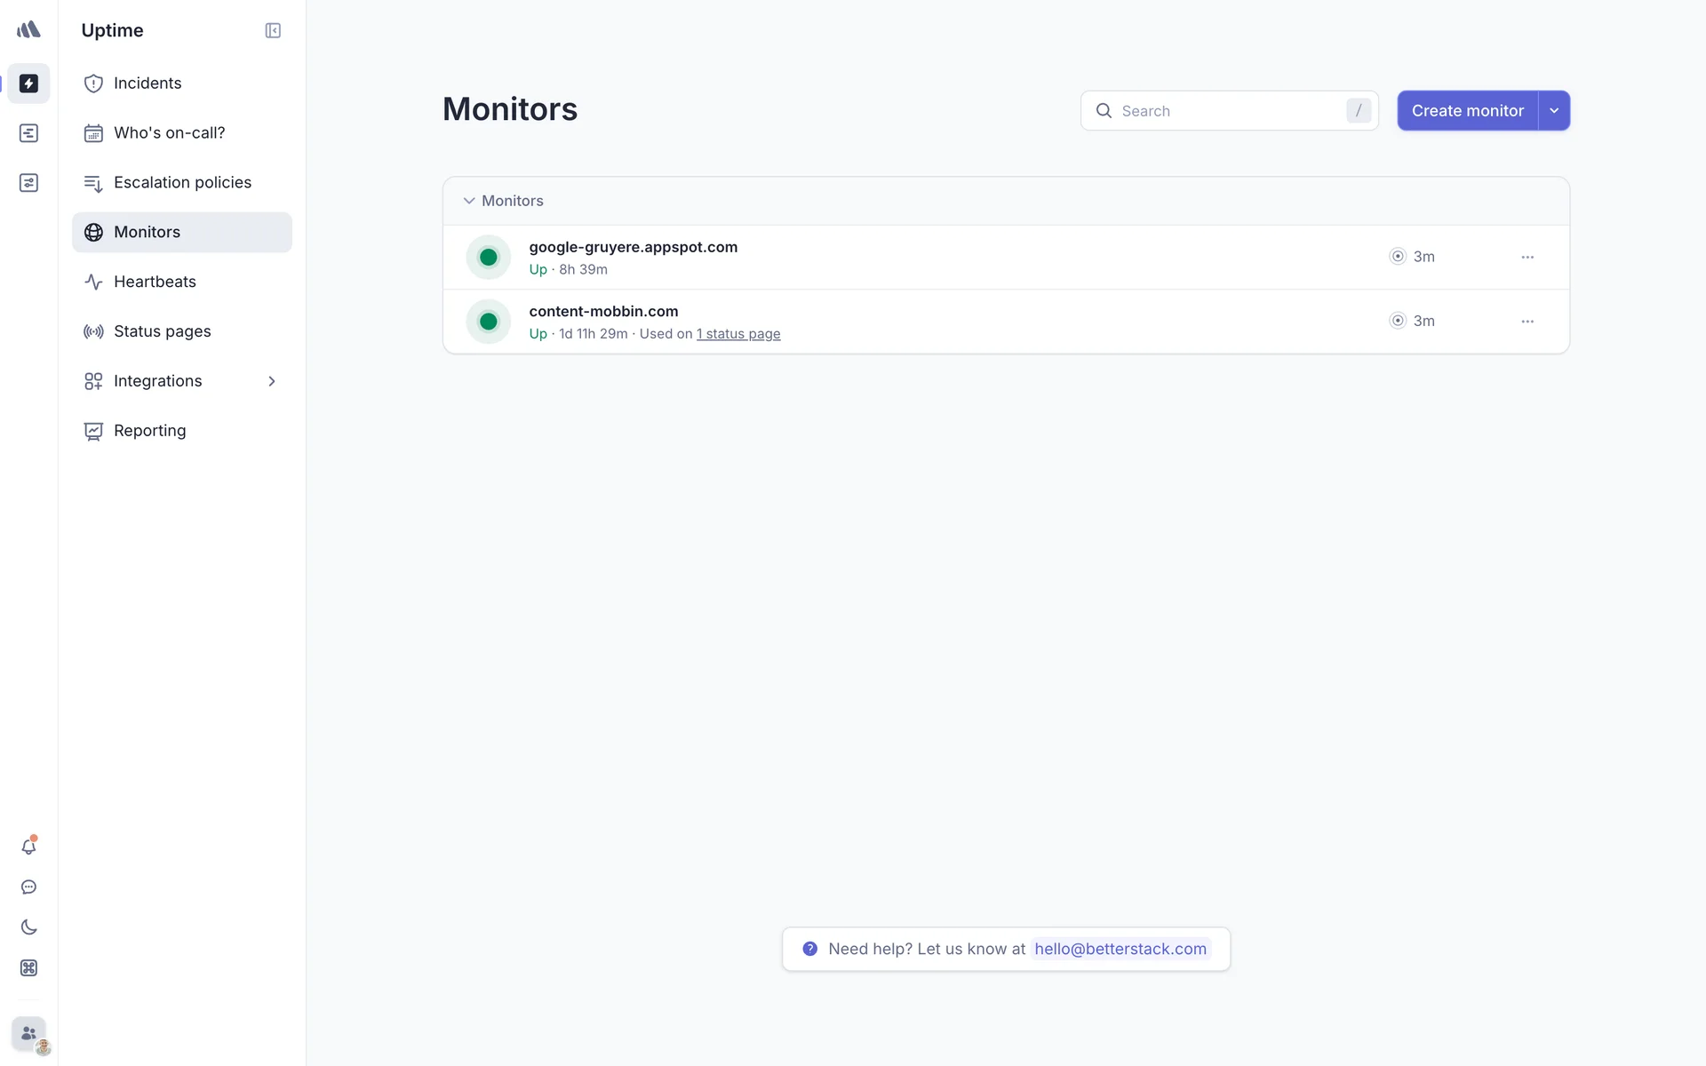Image resolution: width=1706 pixels, height=1066 pixels.
Task: Open the command shortcut icon
Action: coord(28,968)
